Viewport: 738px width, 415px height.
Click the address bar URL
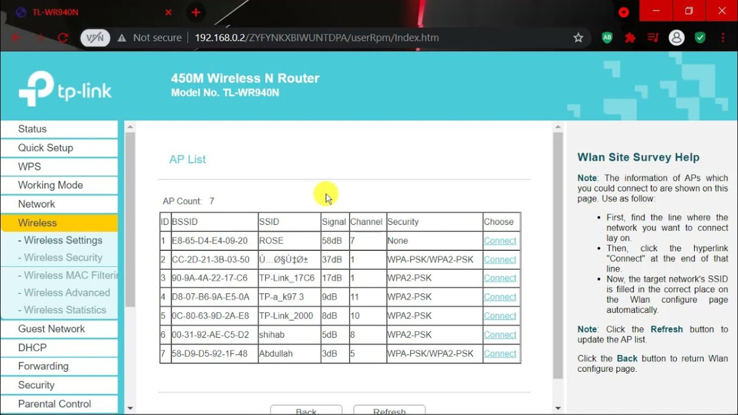pos(317,37)
